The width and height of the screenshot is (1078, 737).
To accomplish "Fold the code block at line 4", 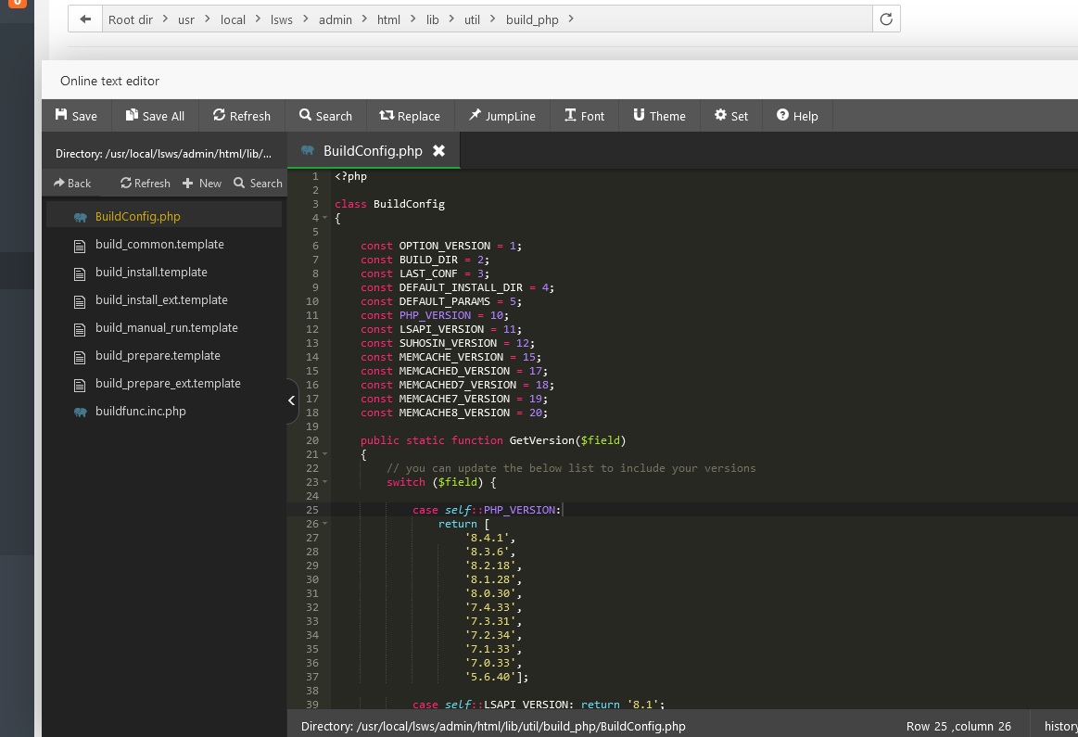I will [325, 218].
